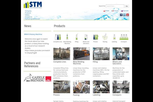153x102 pixels.
Task: Open the BRM10 Rotary Machine news link
Action: coord(33,34)
